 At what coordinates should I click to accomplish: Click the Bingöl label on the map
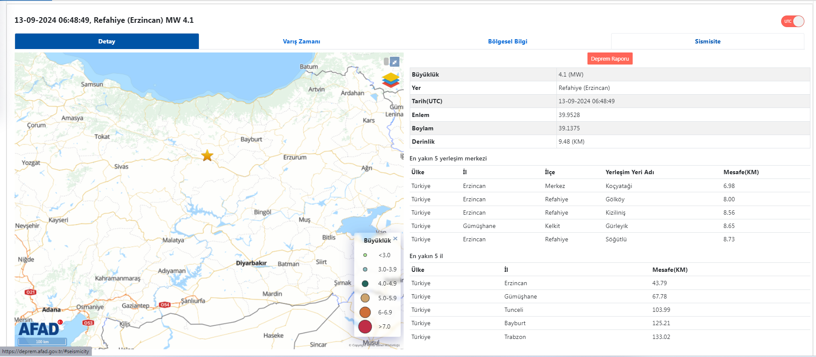263,212
